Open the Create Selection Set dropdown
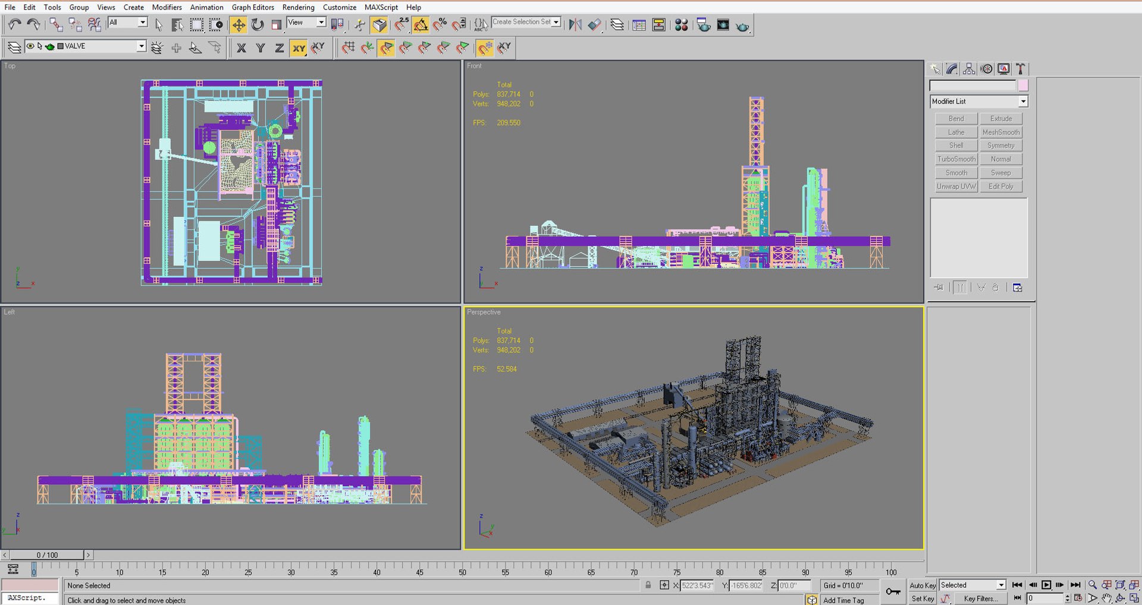Screen dimensions: 1142x605 (x=556, y=22)
